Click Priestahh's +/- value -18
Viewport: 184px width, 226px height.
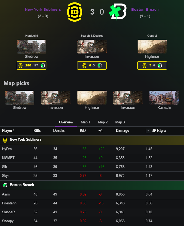point(101,203)
